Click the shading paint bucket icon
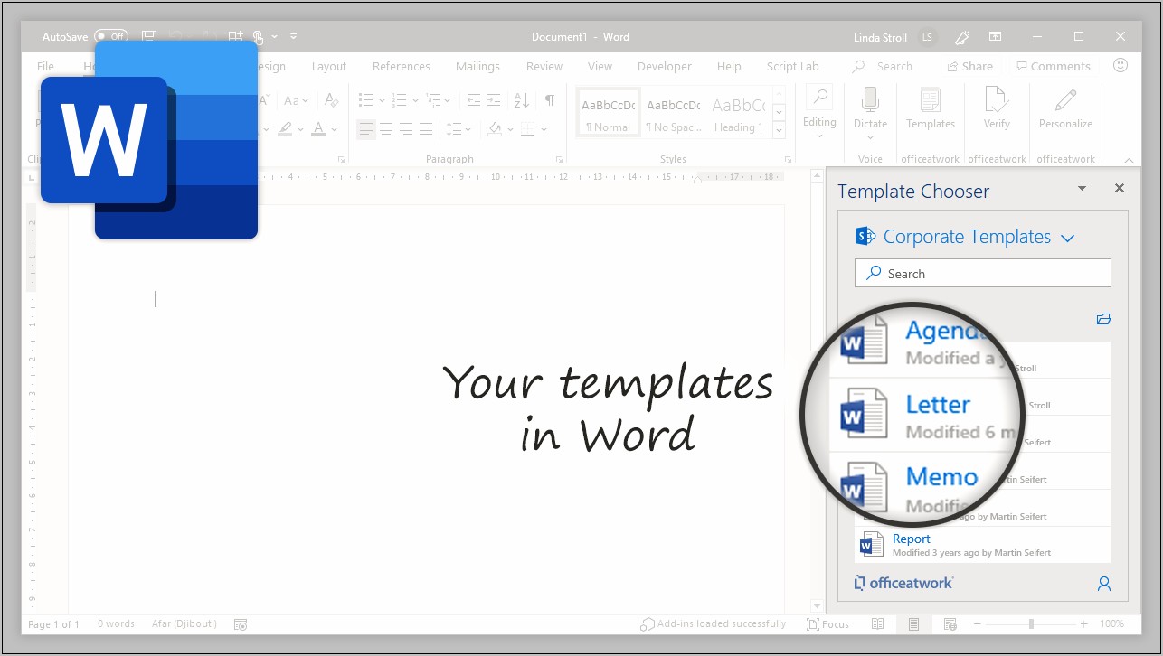 click(x=494, y=129)
